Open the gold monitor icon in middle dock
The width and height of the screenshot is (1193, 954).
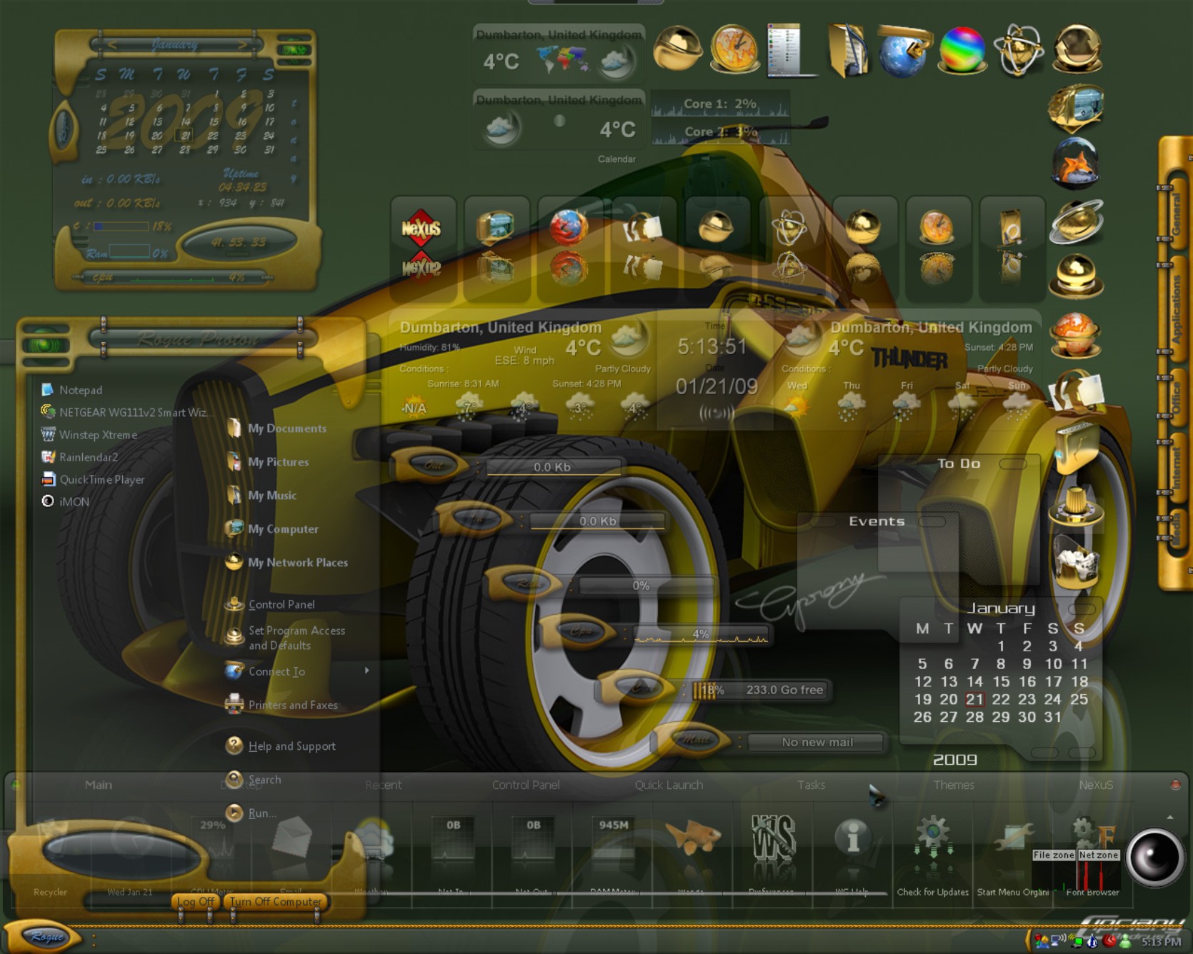(496, 227)
